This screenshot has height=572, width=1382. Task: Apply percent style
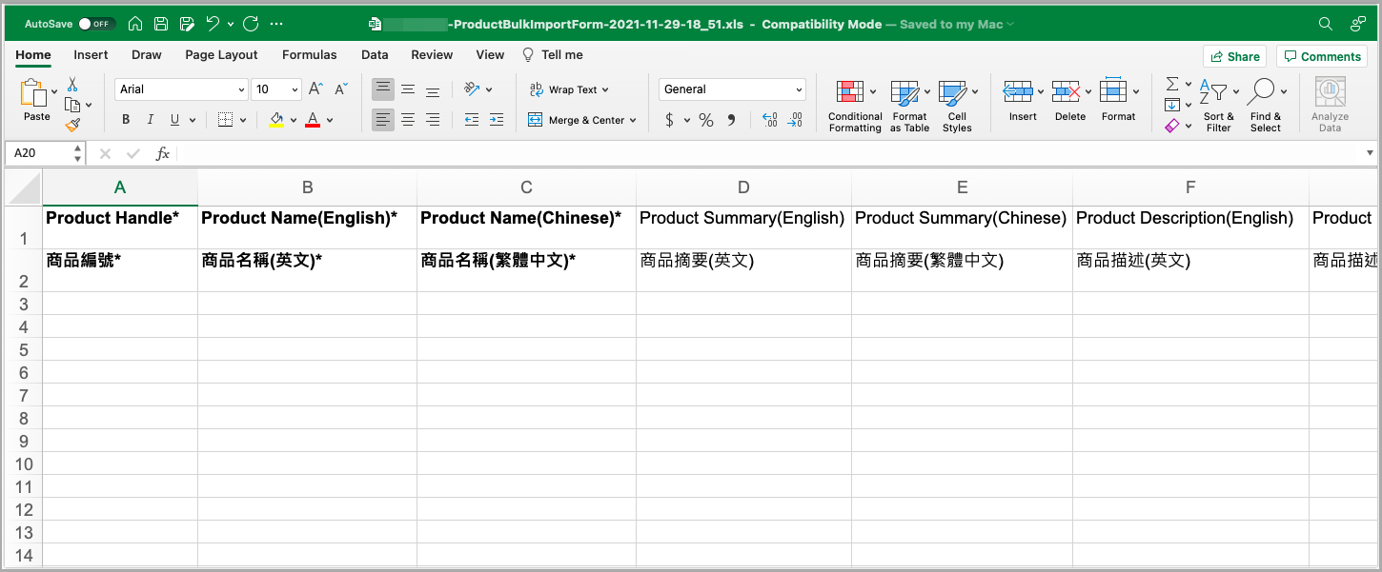point(706,120)
